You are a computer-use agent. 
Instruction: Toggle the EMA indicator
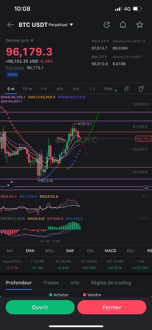[30, 251]
